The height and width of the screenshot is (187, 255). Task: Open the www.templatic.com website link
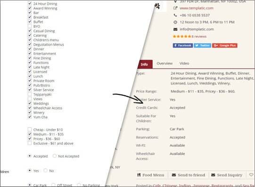click(x=197, y=8)
